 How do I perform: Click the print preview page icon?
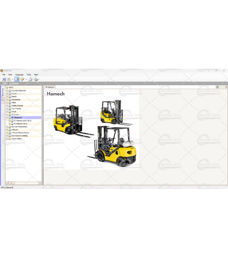pos(30,79)
